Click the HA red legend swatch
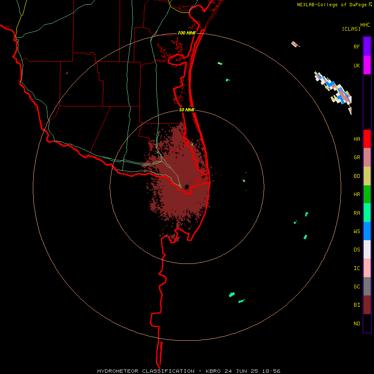The width and height of the screenshot is (374, 374). click(x=367, y=139)
